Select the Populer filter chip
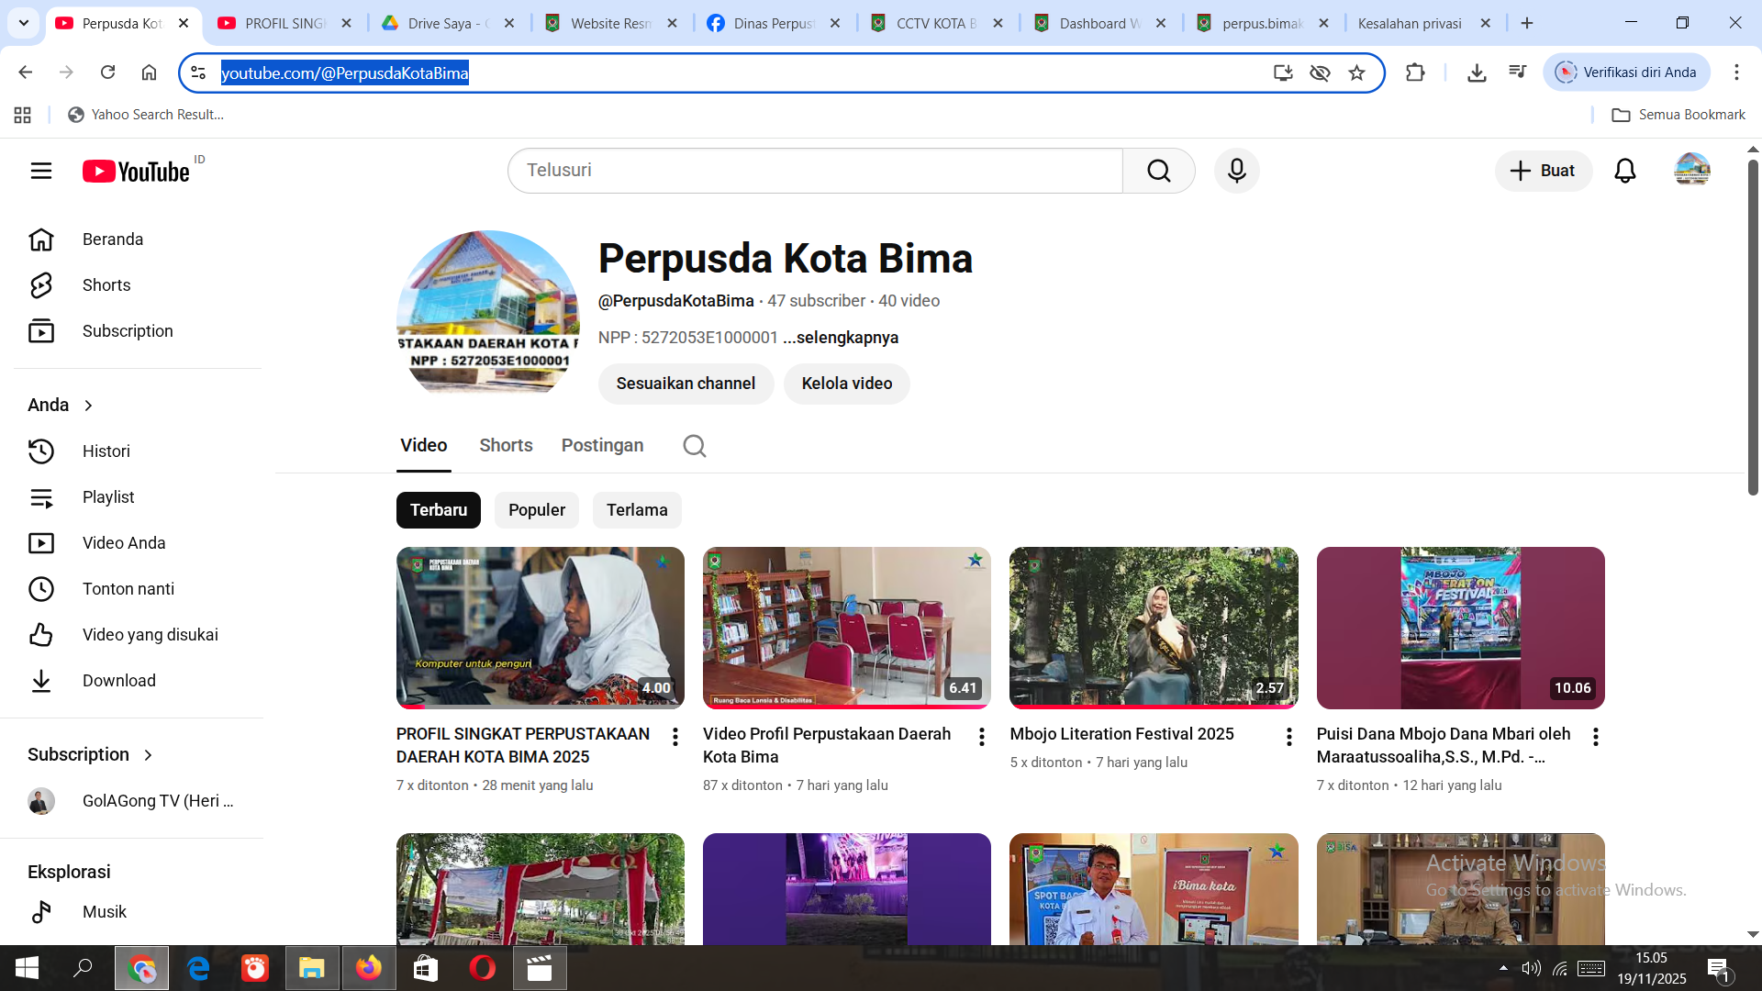Image resolution: width=1762 pixels, height=991 pixels. [536, 510]
